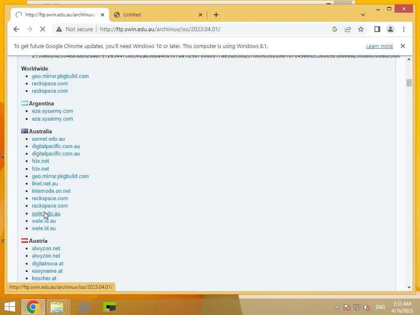The height and width of the screenshot is (315, 420).
Task: Open the Learn more link
Action: pyautogui.click(x=379, y=46)
